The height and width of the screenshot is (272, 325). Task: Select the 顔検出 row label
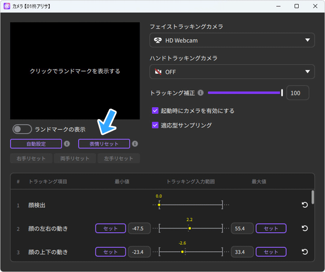point(37,205)
